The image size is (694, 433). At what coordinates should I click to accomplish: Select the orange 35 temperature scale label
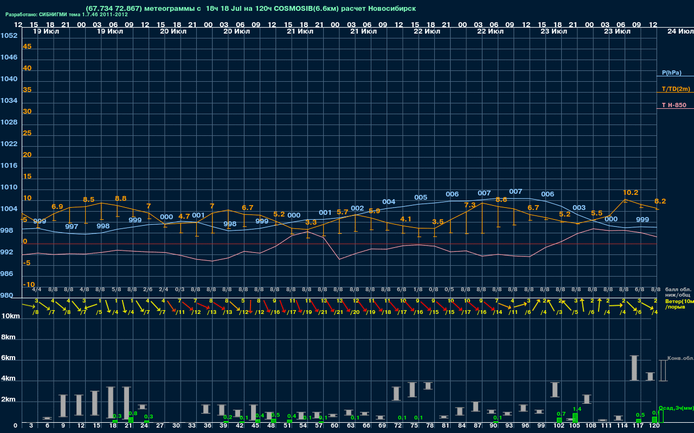(27, 90)
